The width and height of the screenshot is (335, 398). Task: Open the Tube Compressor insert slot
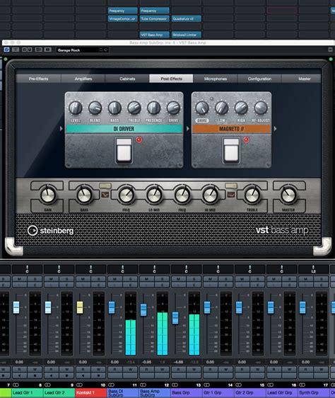[154, 19]
